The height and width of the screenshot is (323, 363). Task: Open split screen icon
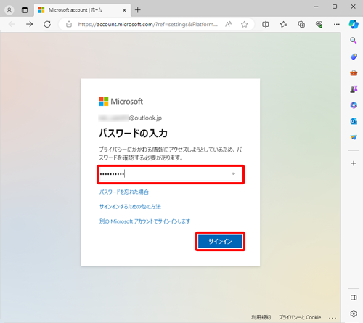point(266,24)
